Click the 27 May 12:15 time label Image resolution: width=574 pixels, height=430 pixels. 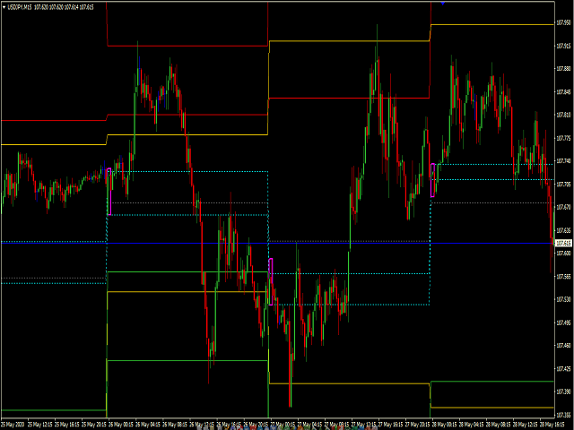pos(363,425)
